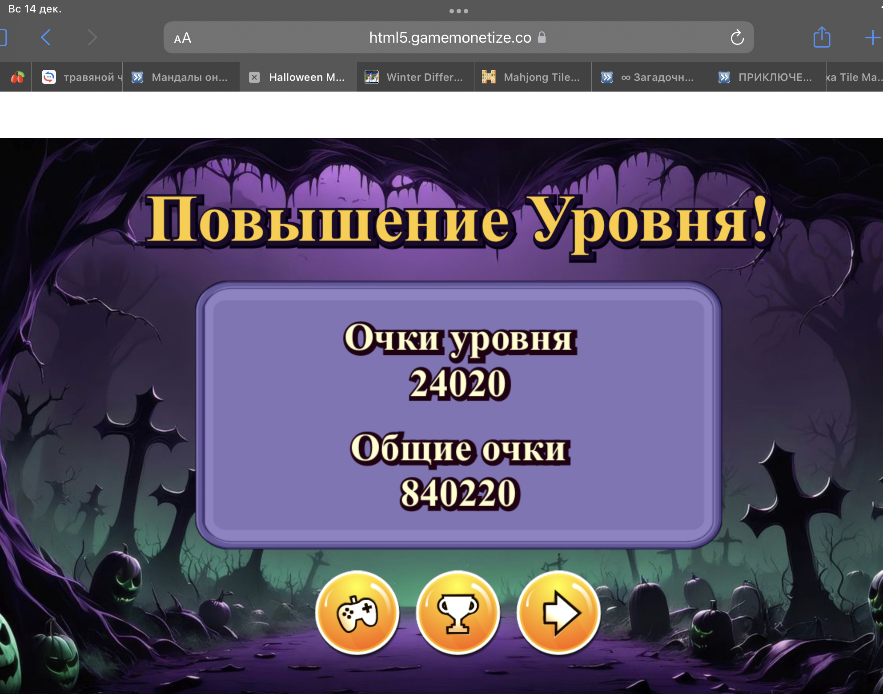Add new tab with plus icon
The width and height of the screenshot is (883, 694).
872,38
